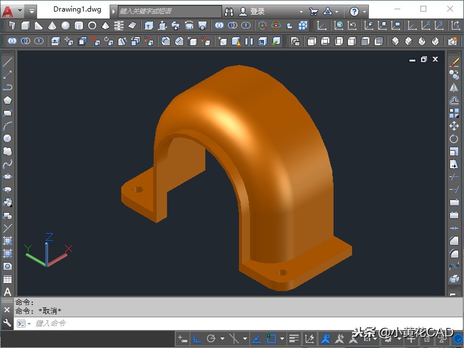Open the Autodesk App Store cart

pos(314,11)
